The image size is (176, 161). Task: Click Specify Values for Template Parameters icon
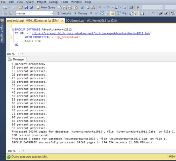click(x=173, y=13)
